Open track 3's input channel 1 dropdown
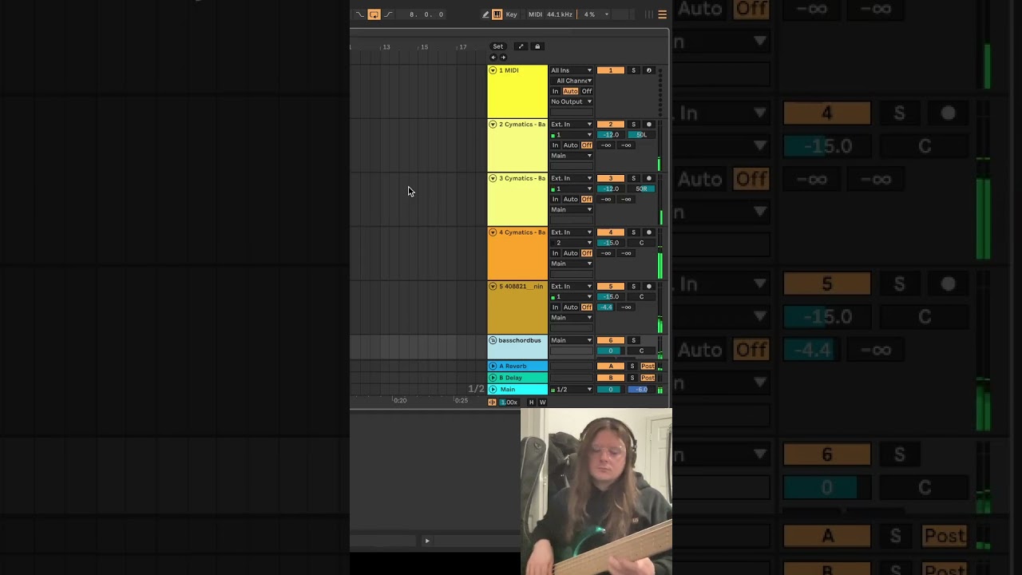1022x575 pixels. click(572, 188)
